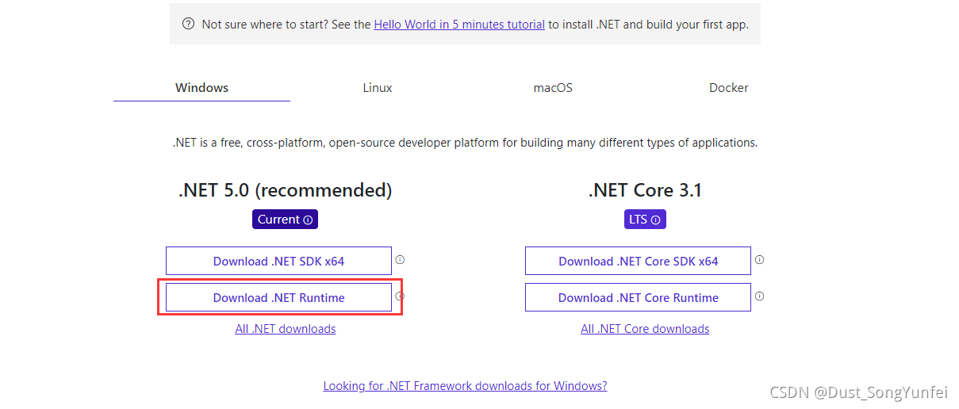Click Download .NET Core SDK x64 button

pyautogui.click(x=638, y=261)
